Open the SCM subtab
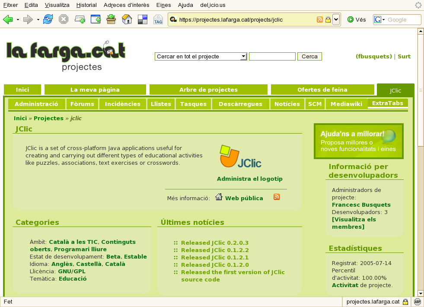The image size is (424, 307). (x=315, y=104)
